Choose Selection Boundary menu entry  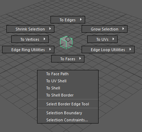point(68,113)
